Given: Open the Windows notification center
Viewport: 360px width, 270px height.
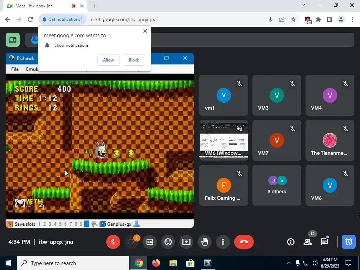Looking at the screenshot, I should point(348,263).
